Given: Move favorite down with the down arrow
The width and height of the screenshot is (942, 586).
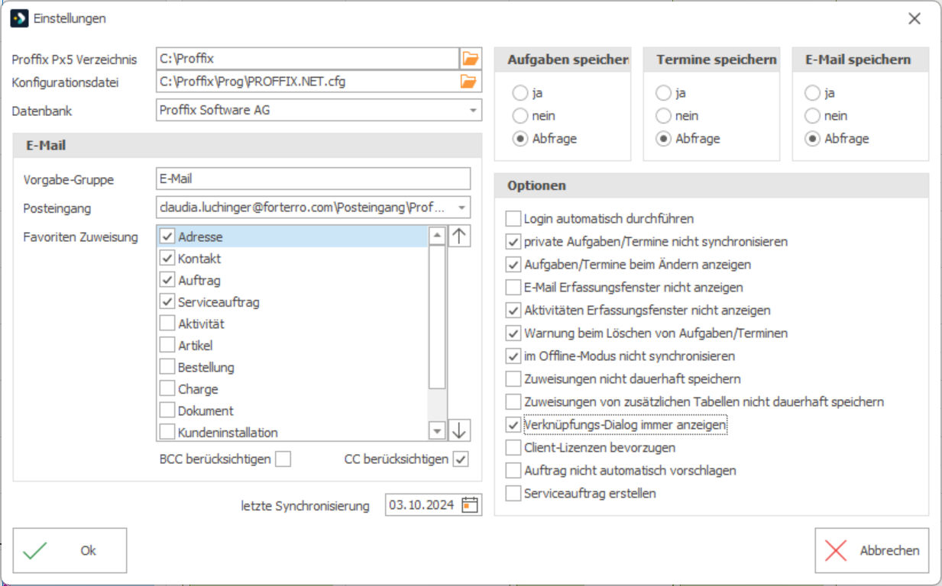Looking at the screenshot, I should point(459,430).
